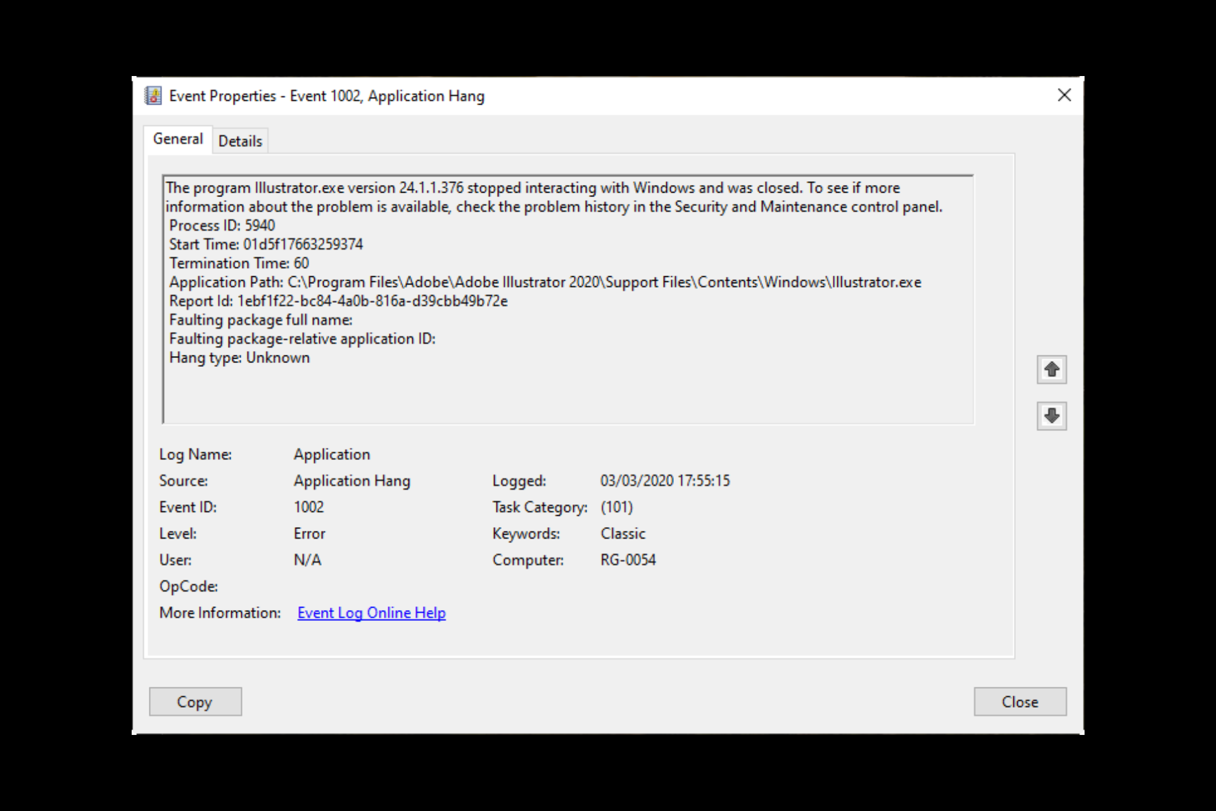Click the Logged date 03/03/2020 17:55:15
Screen dimensions: 1216x811
[665, 481]
